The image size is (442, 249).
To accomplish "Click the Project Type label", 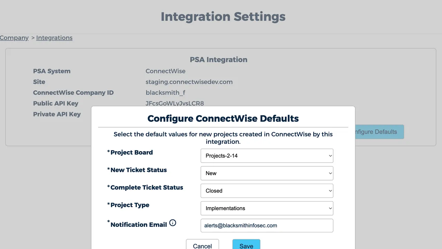I will [x=130, y=205].
